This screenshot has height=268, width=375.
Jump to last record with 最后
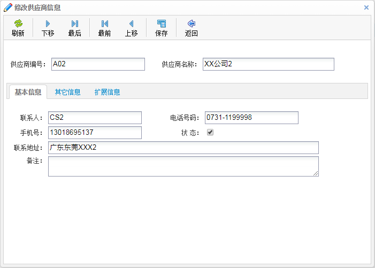tap(74, 28)
